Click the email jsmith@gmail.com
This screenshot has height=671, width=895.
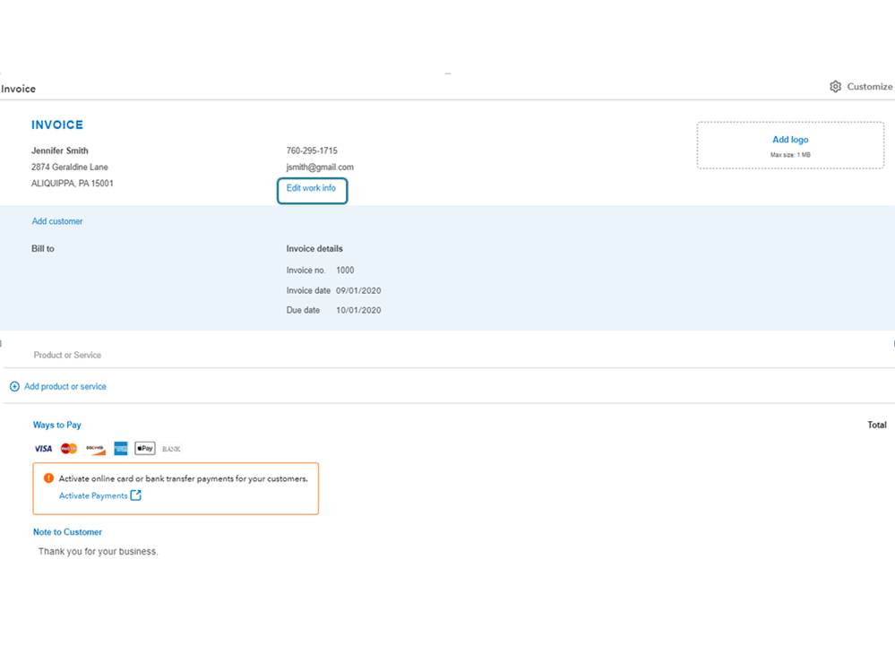320,168
